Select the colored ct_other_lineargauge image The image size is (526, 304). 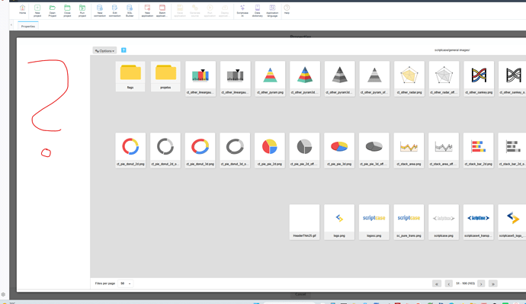click(x=200, y=78)
